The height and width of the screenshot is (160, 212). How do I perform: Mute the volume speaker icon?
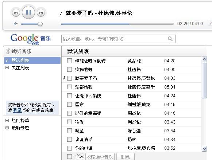16,24
